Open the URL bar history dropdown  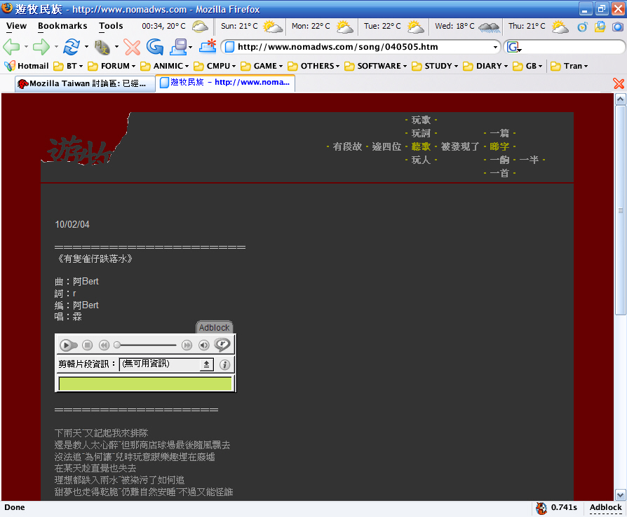pos(495,47)
